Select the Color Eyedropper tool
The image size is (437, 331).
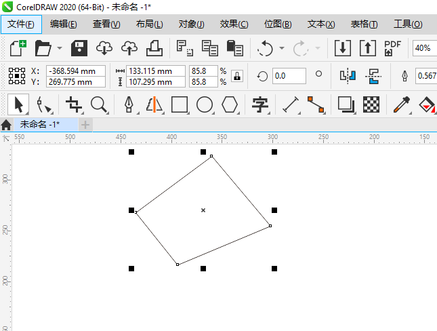tap(402, 104)
